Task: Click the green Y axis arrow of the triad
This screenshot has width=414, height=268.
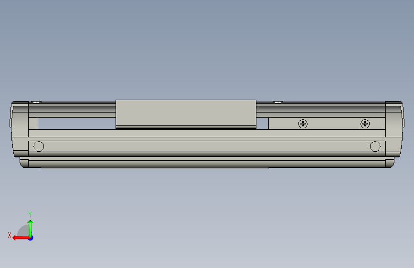Action: tap(31, 228)
